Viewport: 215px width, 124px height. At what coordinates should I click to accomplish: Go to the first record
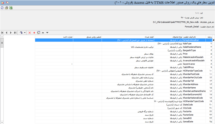pos(2,33)
